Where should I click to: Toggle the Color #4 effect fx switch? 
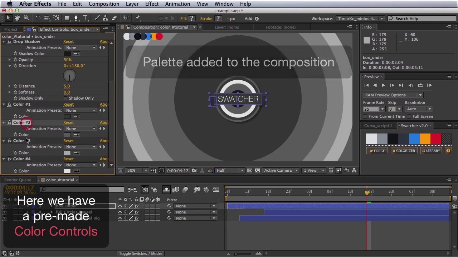click(10, 159)
